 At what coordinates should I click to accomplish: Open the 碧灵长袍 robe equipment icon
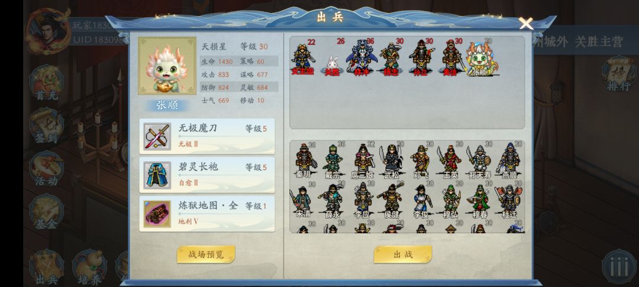pos(157,175)
